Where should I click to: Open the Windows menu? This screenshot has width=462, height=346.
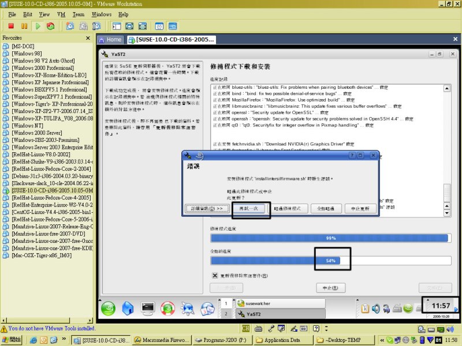[x=102, y=14]
